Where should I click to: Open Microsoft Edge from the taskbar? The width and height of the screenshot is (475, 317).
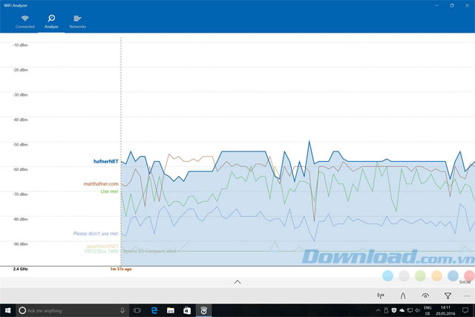[x=154, y=310]
